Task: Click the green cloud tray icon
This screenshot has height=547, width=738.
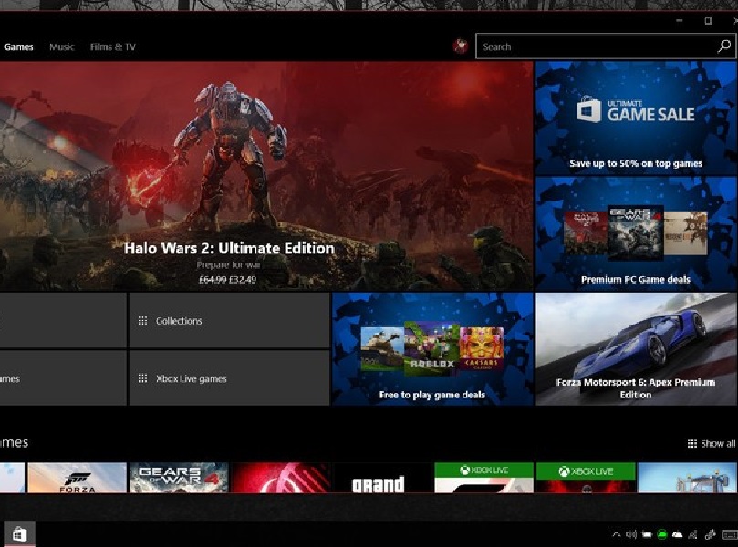Action: (662, 535)
